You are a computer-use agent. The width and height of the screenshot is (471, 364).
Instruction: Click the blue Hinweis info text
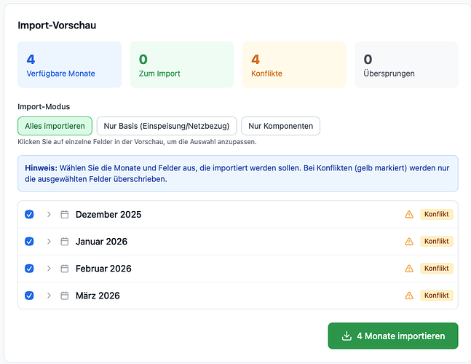pos(238,173)
